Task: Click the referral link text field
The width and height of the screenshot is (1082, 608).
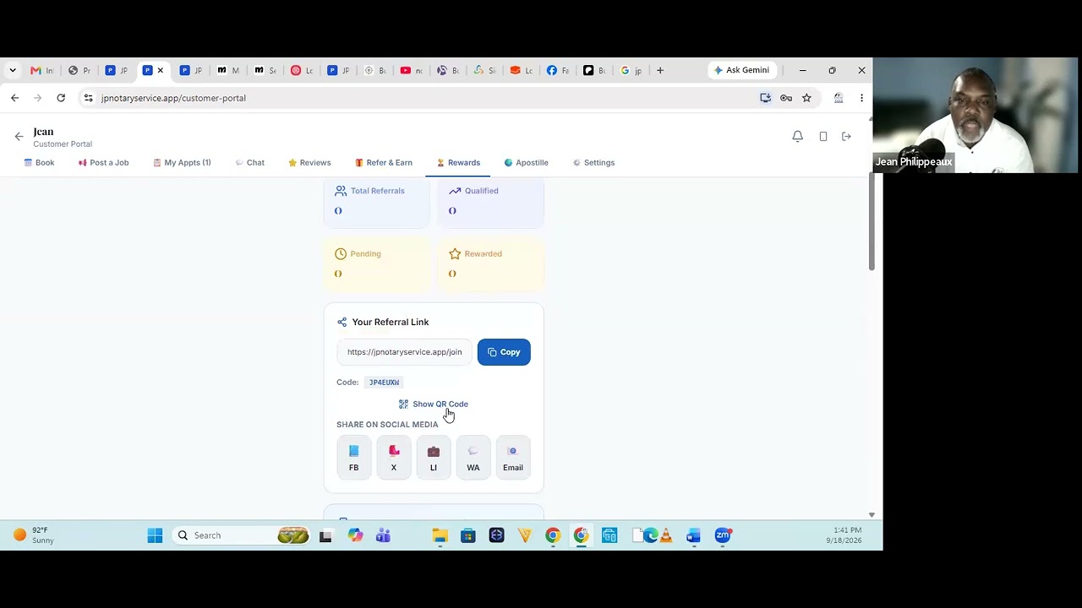Action: click(405, 352)
